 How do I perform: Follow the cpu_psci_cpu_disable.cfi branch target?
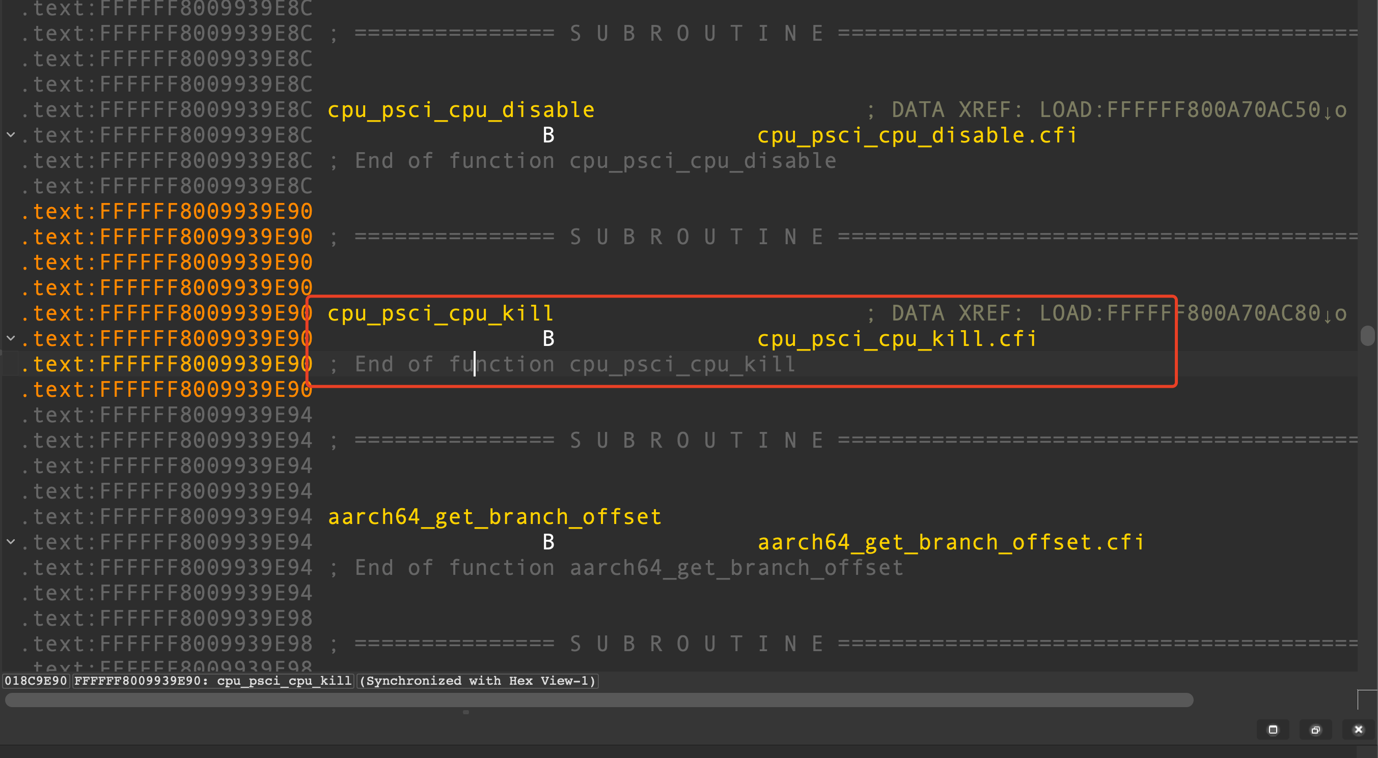pos(917,135)
